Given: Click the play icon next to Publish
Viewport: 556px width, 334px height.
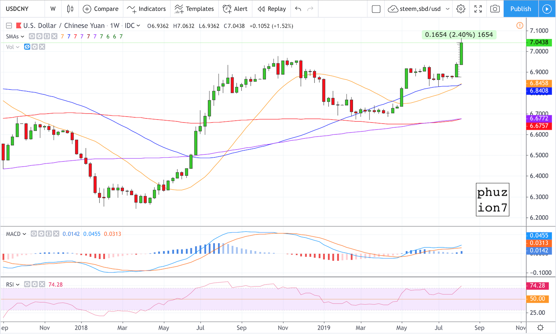Looking at the screenshot, I should tap(547, 9).
